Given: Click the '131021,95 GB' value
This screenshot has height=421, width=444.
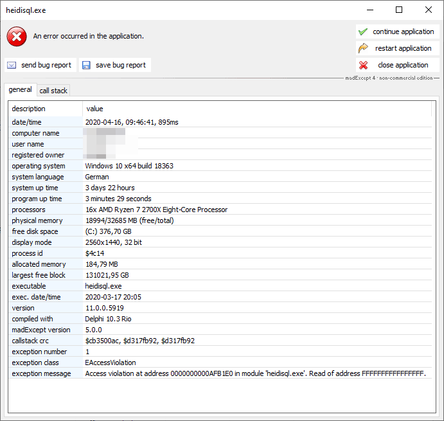Looking at the screenshot, I should pos(107,275).
